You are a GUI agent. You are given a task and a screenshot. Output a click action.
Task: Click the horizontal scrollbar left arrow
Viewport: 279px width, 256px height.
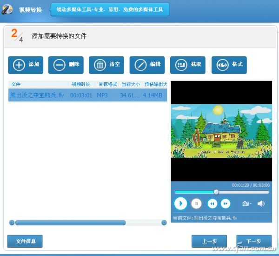12,222
